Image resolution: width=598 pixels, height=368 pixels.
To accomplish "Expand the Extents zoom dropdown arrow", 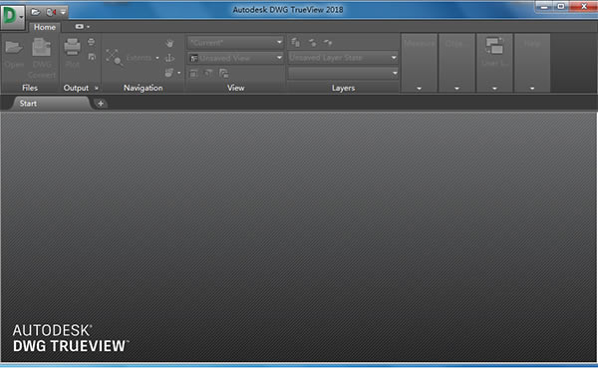I will (157, 58).
